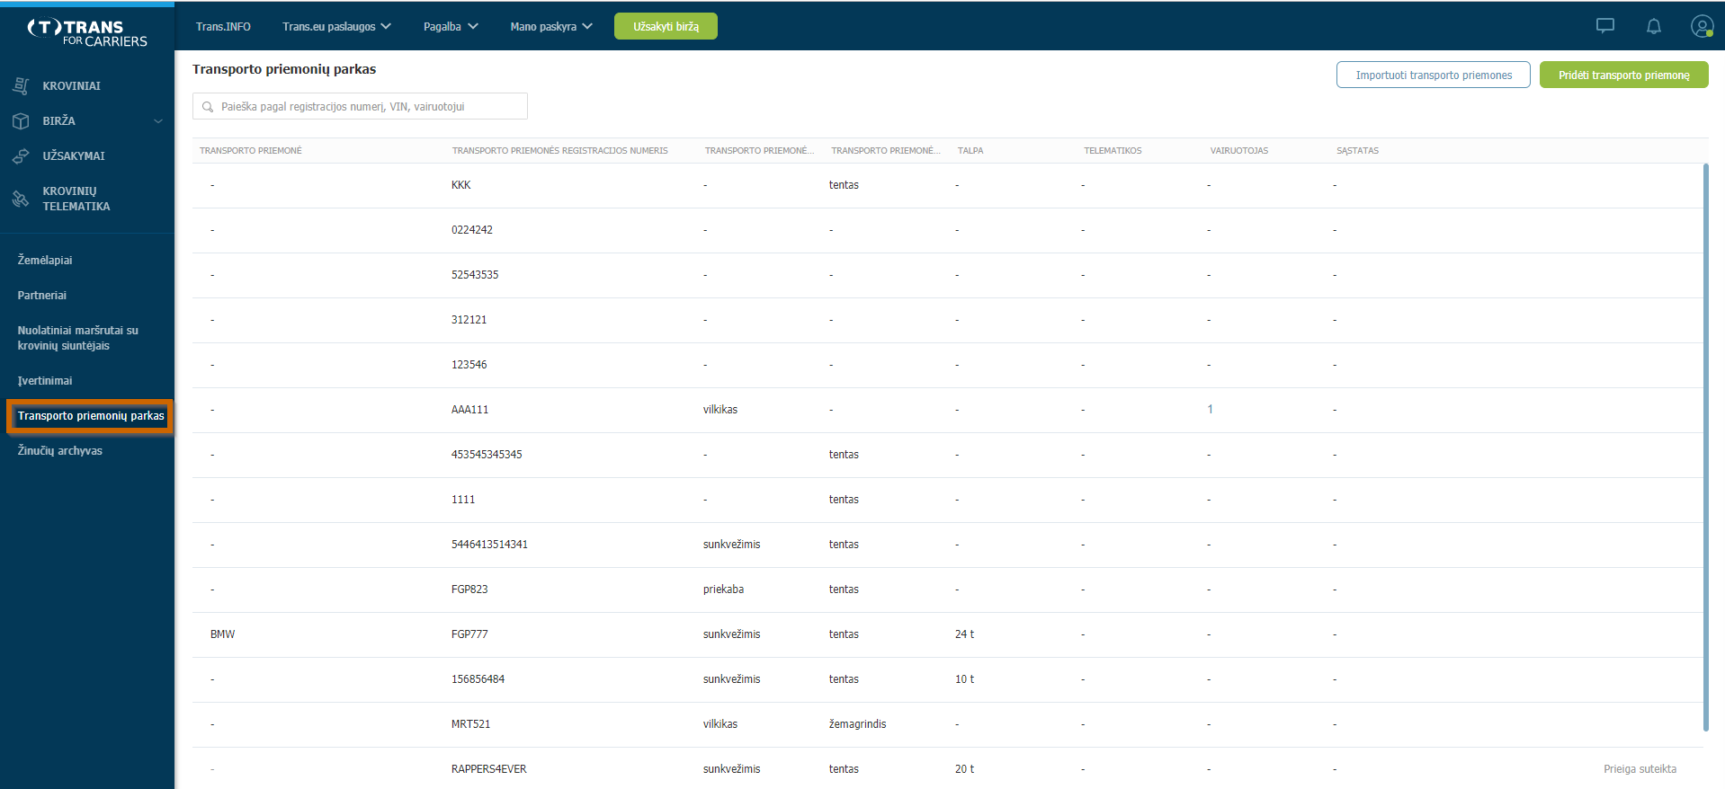Open Partneriai in the sidebar
Image resolution: width=1725 pixels, height=789 pixels.
tap(42, 296)
